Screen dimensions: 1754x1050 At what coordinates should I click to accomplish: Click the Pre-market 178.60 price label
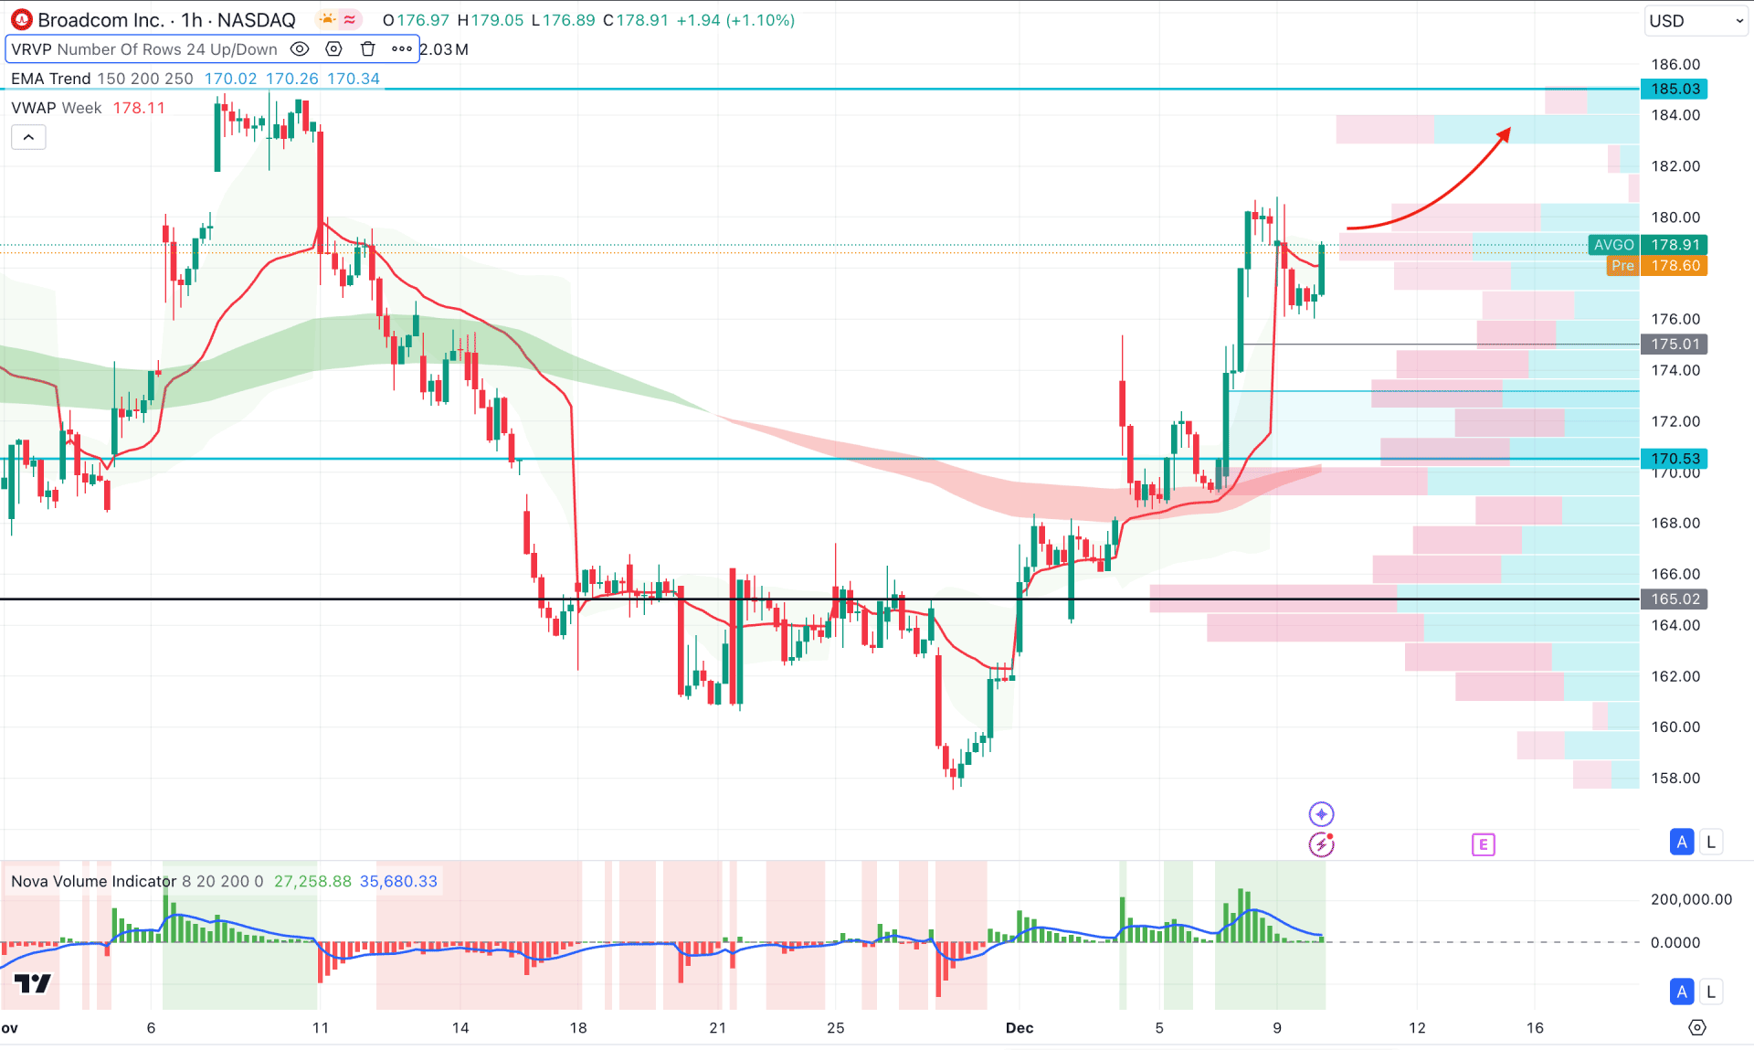pyautogui.click(x=1657, y=266)
